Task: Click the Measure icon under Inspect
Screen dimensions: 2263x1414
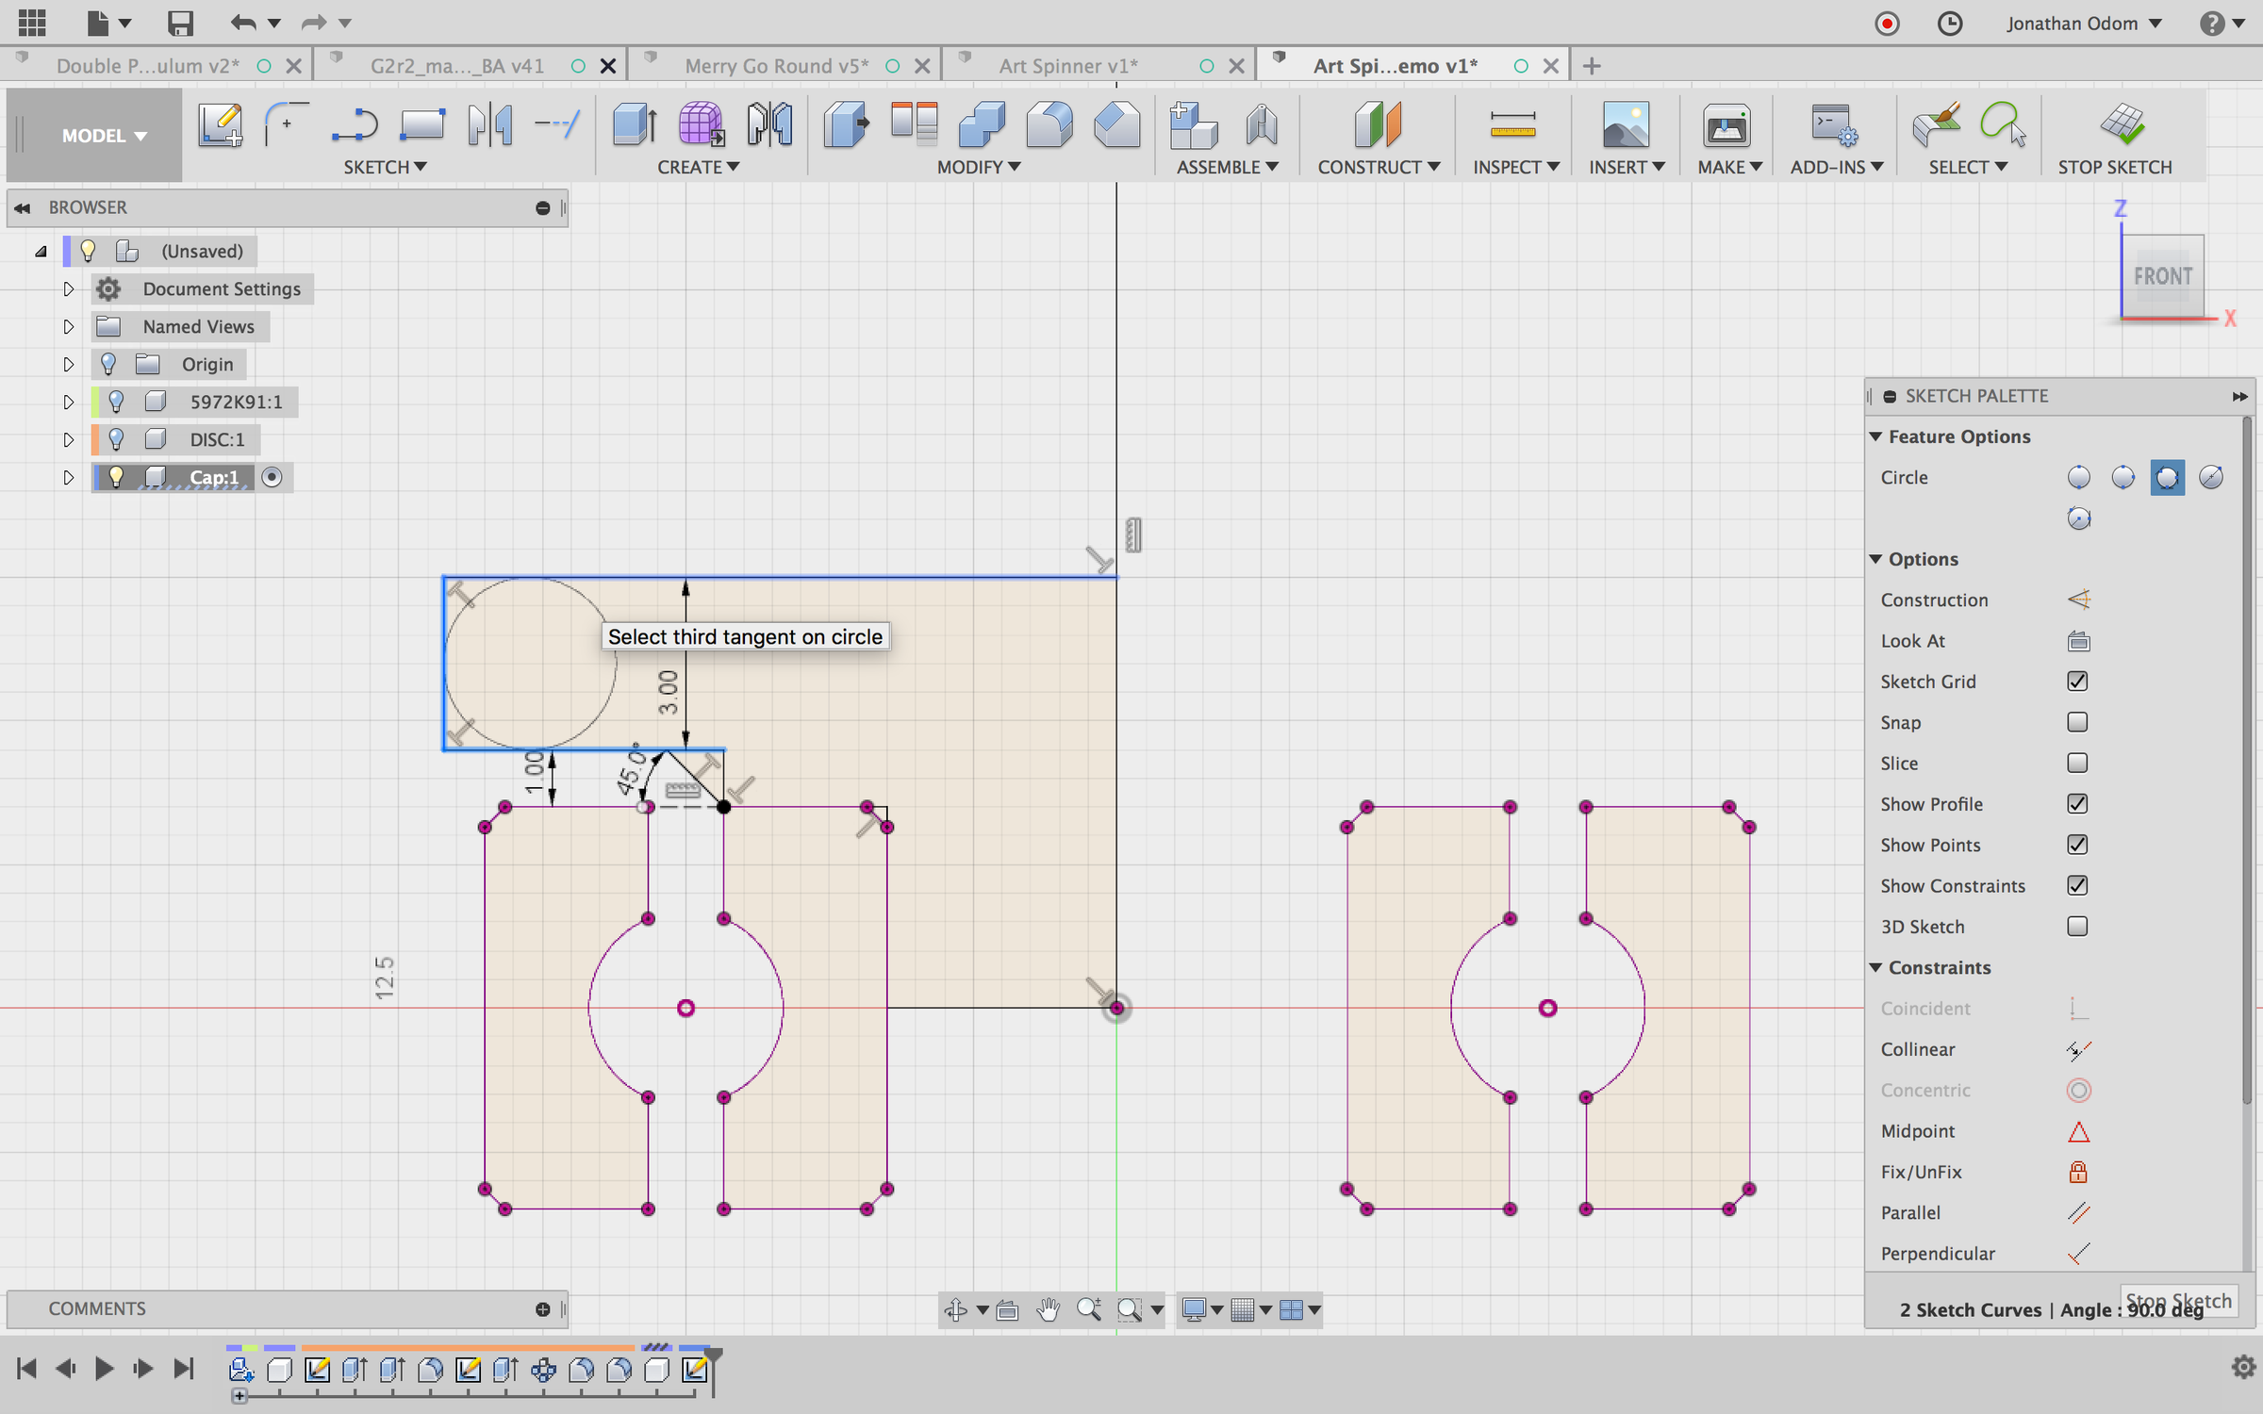Action: click(x=1512, y=124)
